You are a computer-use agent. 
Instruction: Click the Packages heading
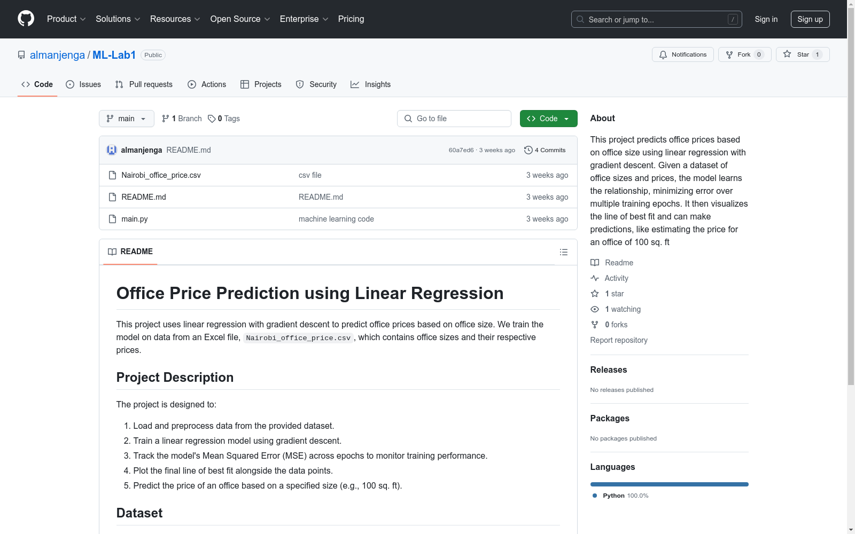tap(610, 418)
